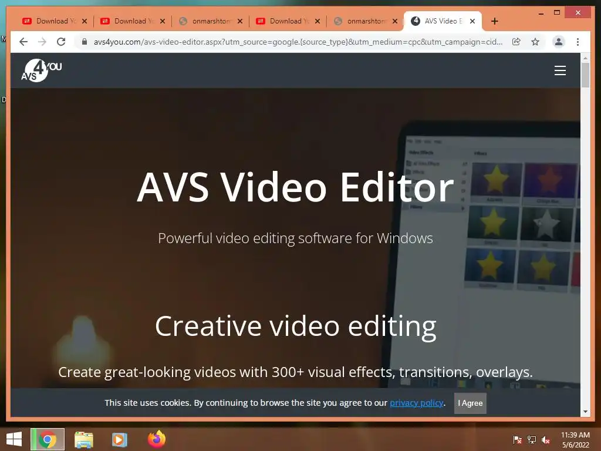Switch to the second onmarshtom tab

click(365, 21)
